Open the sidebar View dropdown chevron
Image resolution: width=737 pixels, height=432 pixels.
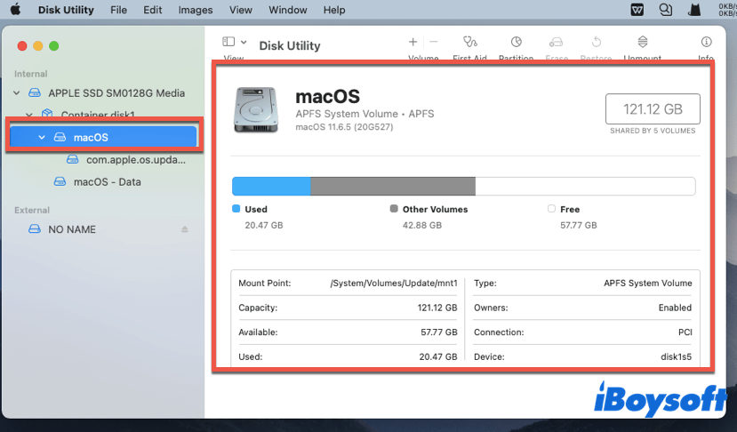point(244,42)
